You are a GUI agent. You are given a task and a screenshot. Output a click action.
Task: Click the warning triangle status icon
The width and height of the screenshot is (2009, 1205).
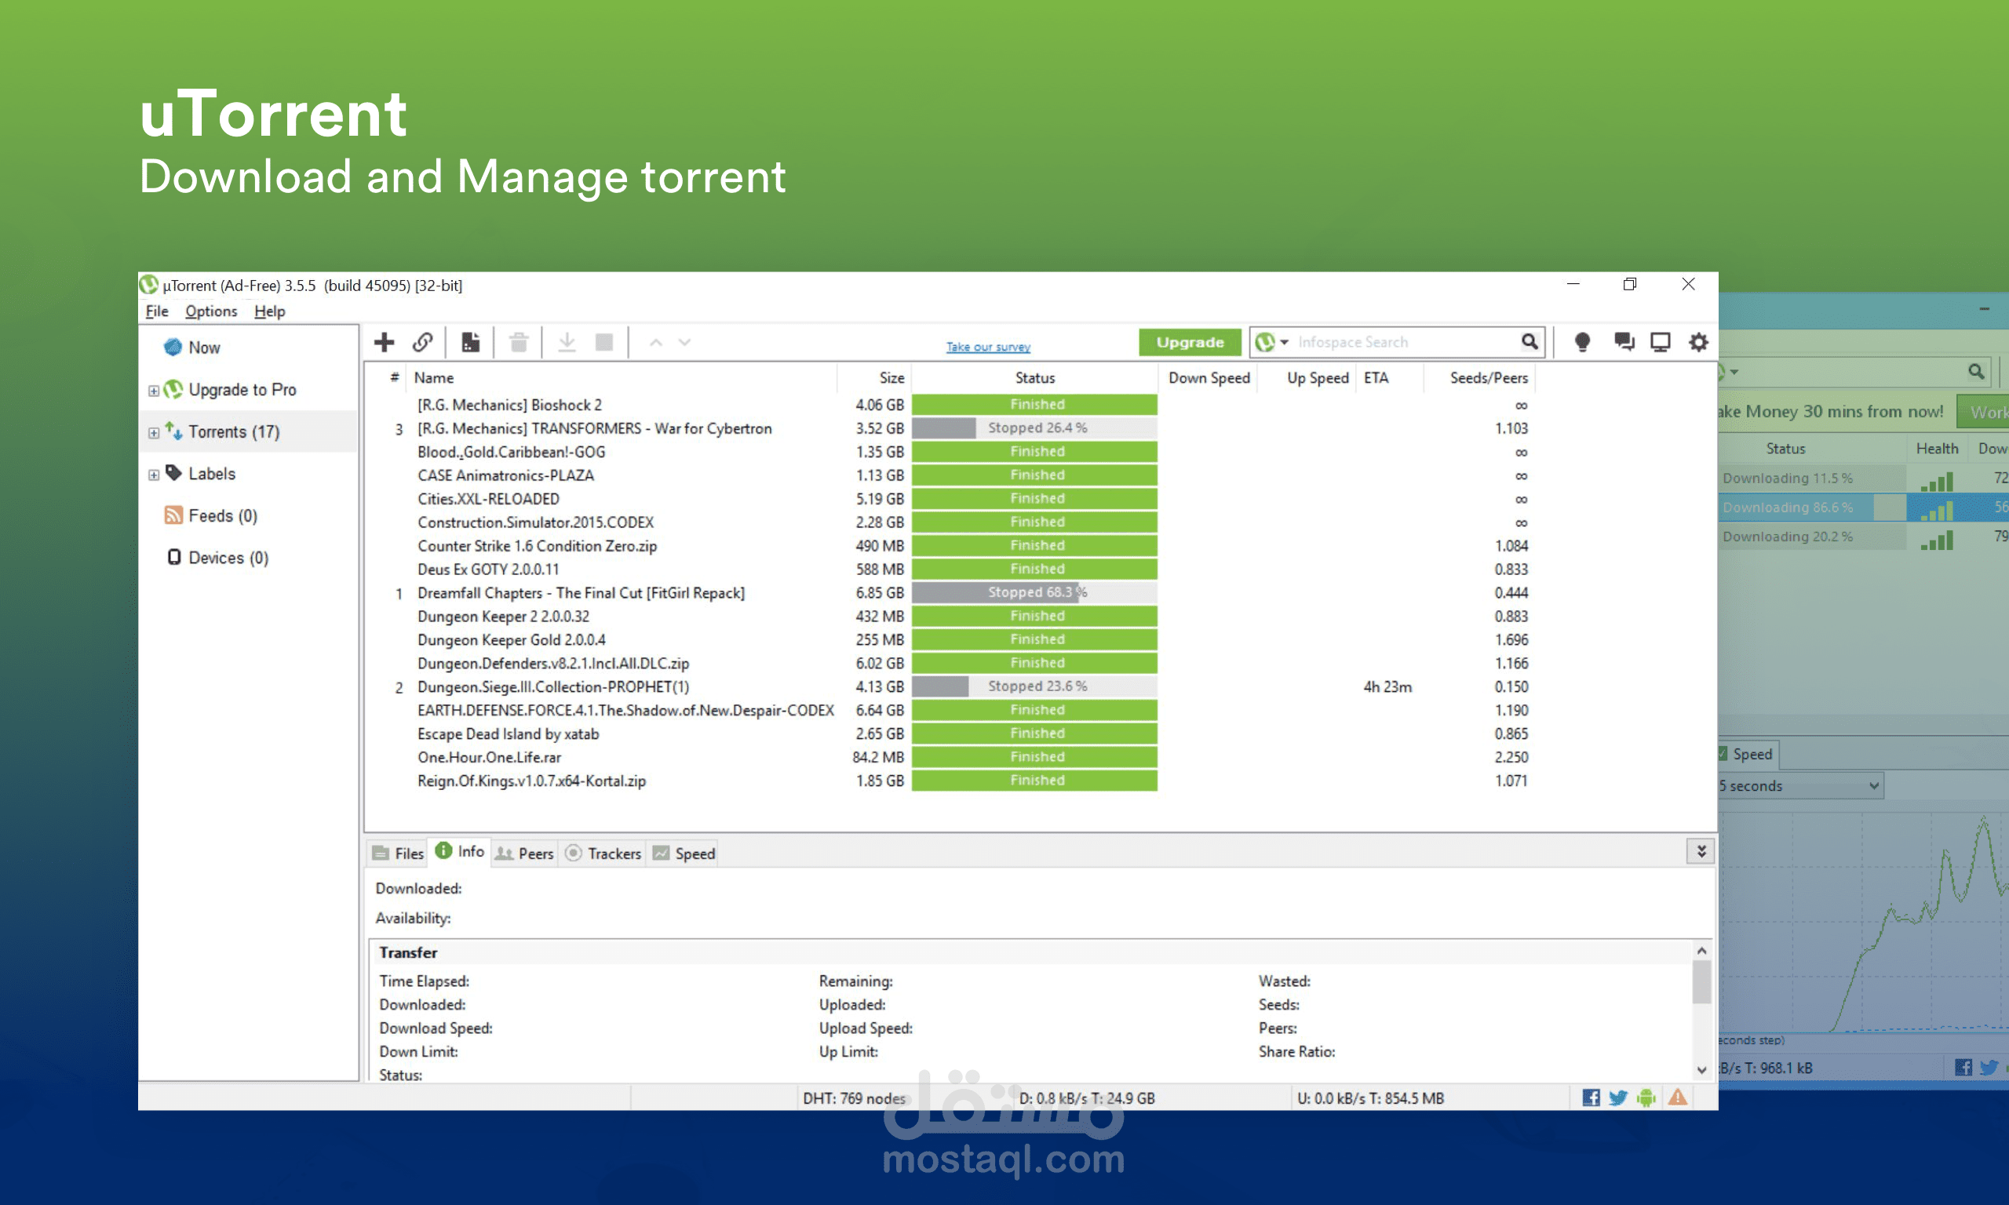coord(1678,1098)
